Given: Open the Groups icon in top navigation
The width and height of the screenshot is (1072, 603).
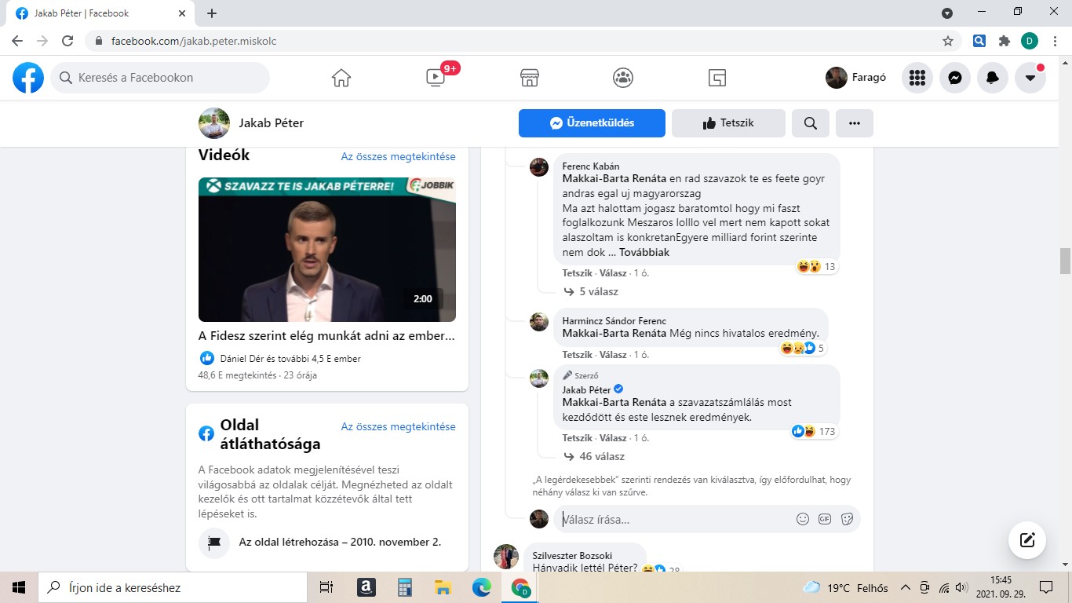Looking at the screenshot, I should (623, 78).
